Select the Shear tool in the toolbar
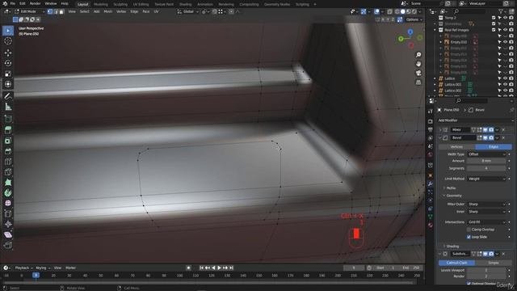 pos(8,235)
